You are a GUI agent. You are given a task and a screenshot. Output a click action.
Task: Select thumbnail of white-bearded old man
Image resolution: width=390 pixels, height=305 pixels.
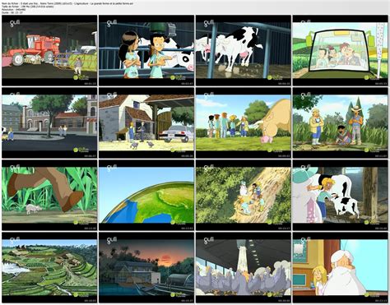pyautogui.click(x=341, y=267)
